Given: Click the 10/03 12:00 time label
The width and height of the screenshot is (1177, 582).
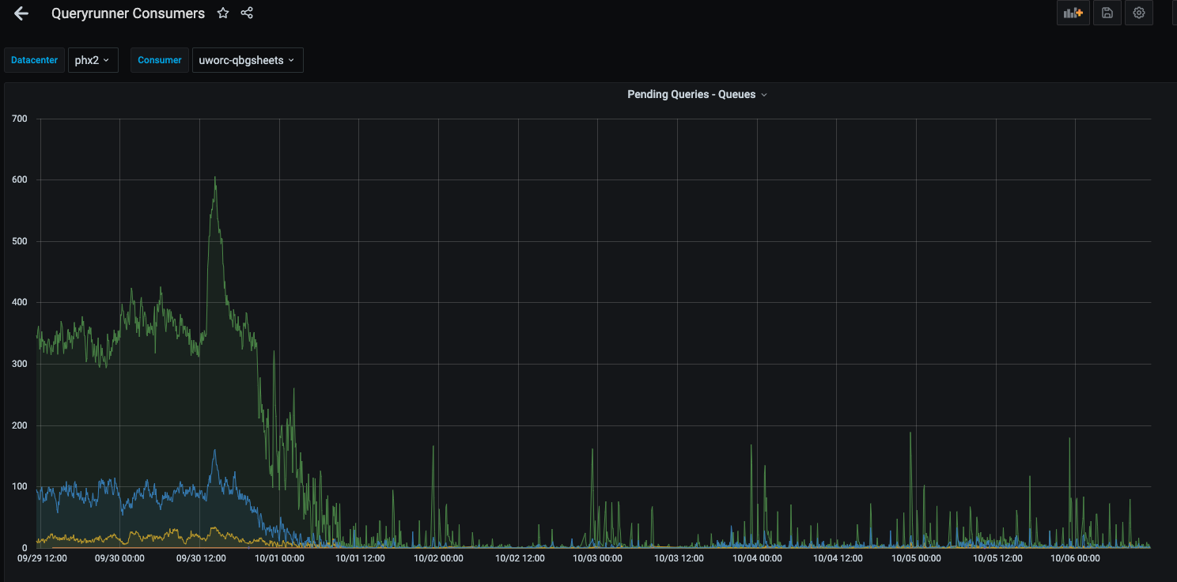Looking at the screenshot, I should point(679,558).
